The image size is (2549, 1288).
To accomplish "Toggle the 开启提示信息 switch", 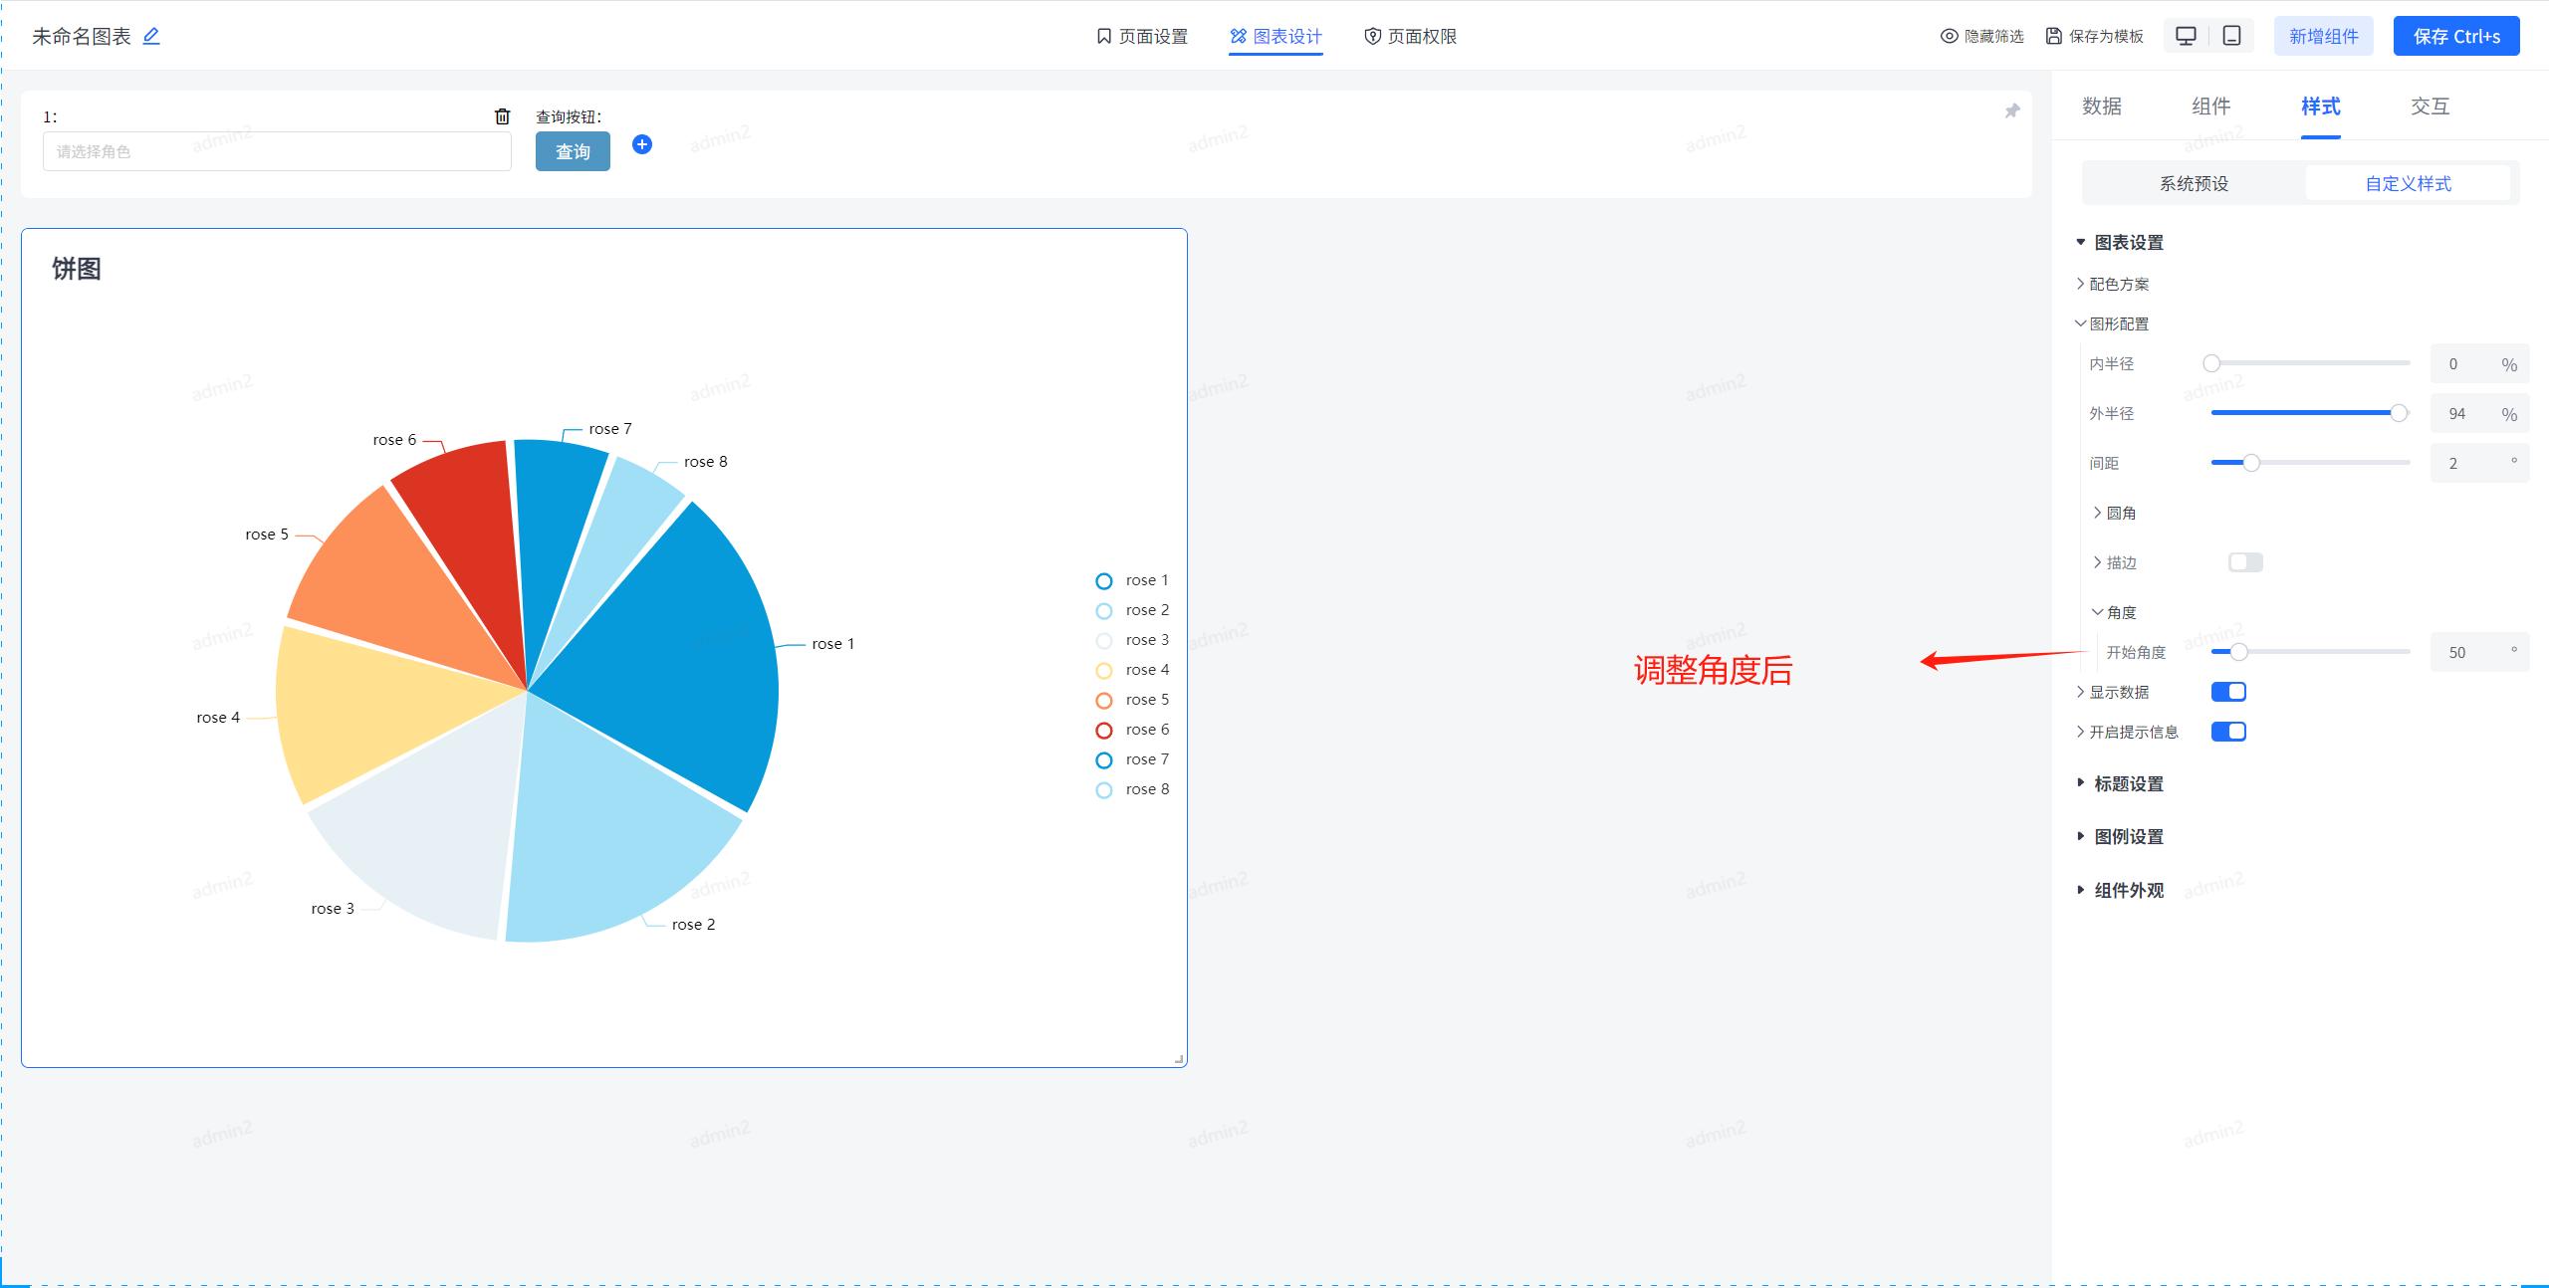I will (2228, 732).
